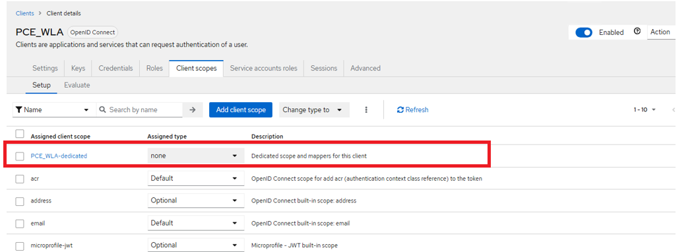Tick the email scope checkbox
Image resolution: width=694 pixels, height=252 pixels.
click(20, 224)
